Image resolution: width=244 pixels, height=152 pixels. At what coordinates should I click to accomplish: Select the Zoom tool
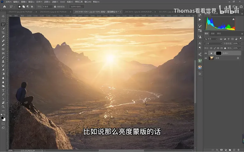pos(3,107)
